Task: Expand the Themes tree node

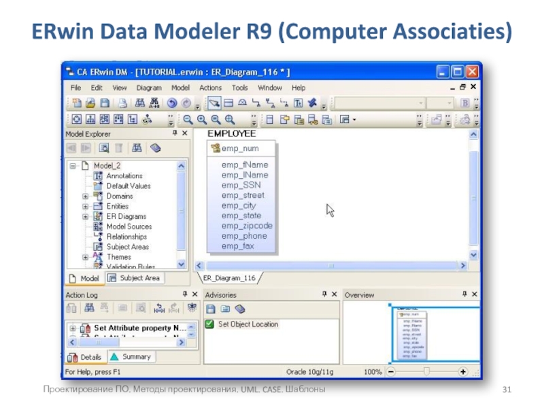Action: 86,257
